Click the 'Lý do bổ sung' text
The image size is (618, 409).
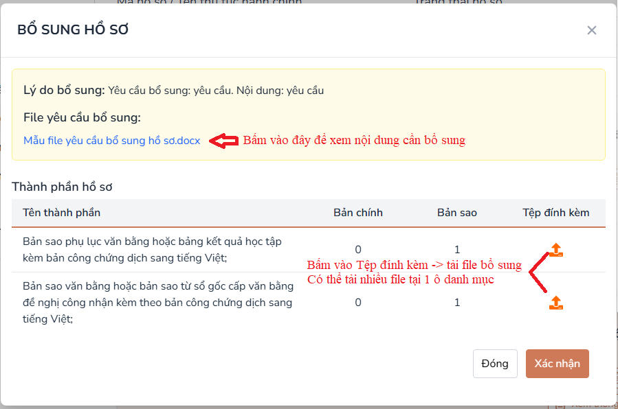click(x=64, y=90)
